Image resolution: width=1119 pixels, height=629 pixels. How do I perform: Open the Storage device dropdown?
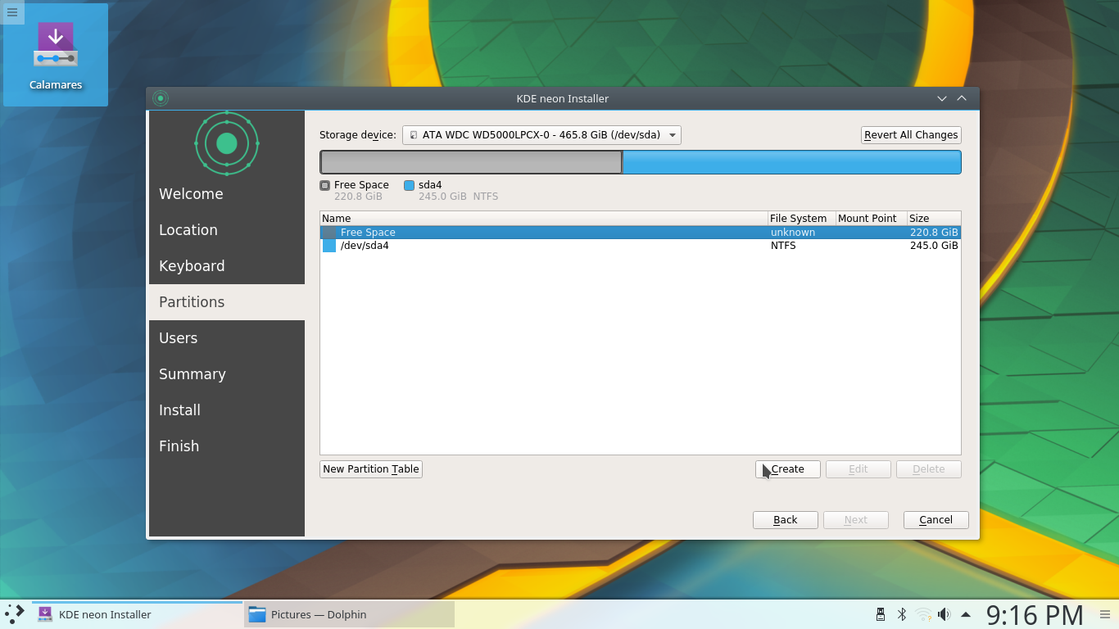click(x=541, y=135)
